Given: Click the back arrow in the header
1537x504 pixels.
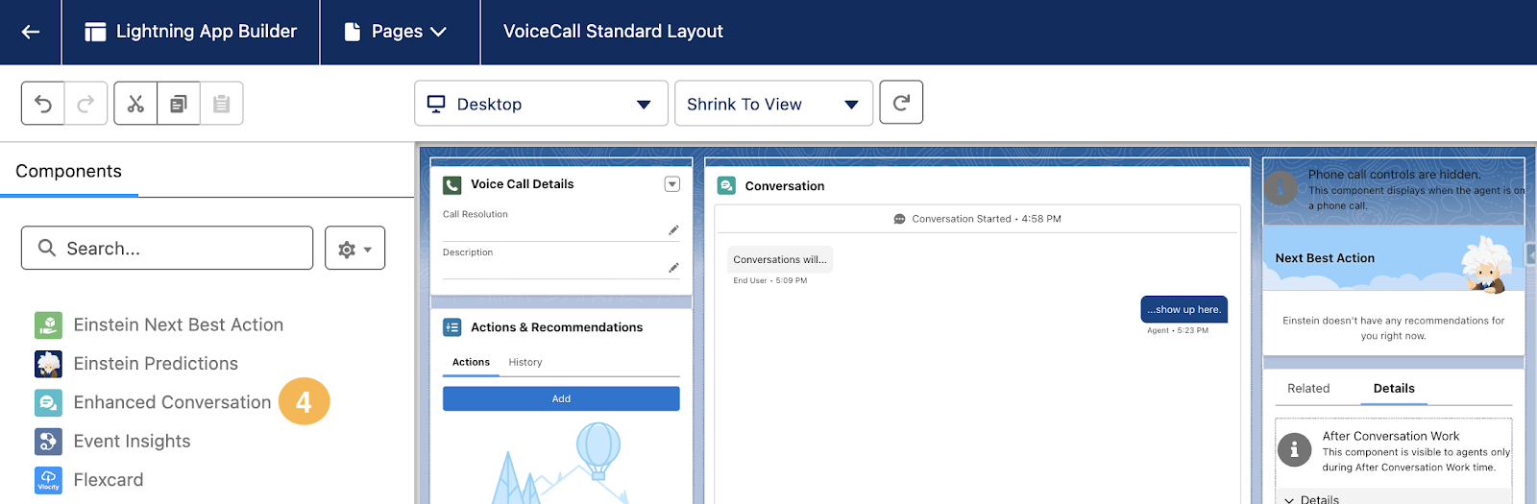Looking at the screenshot, I should click(x=31, y=32).
